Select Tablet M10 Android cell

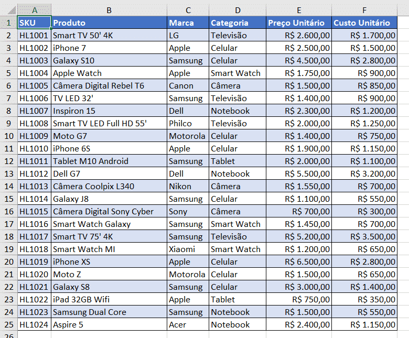109,161
